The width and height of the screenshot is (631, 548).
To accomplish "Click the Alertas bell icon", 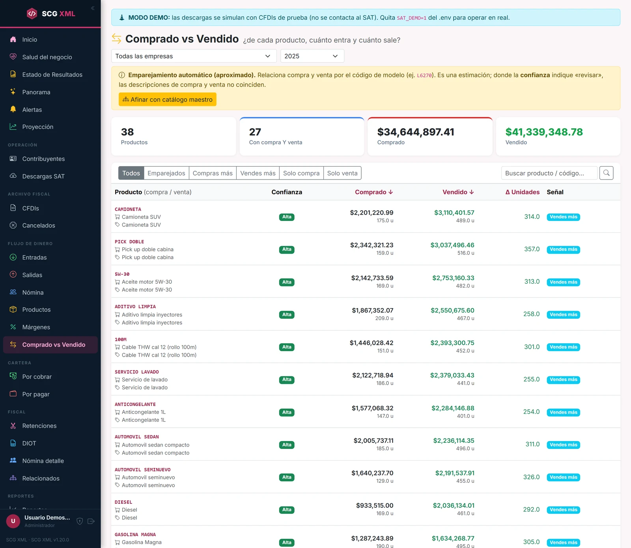I will coord(13,109).
